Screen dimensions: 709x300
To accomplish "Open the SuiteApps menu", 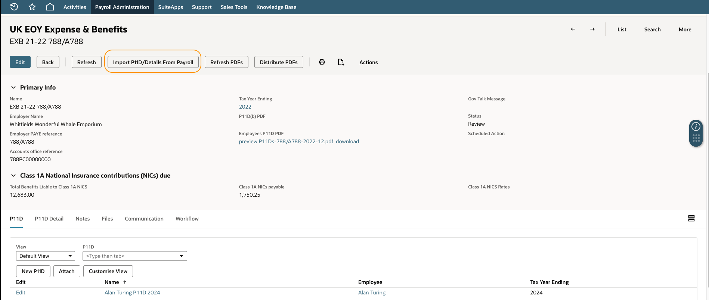I will (x=171, y=7).
